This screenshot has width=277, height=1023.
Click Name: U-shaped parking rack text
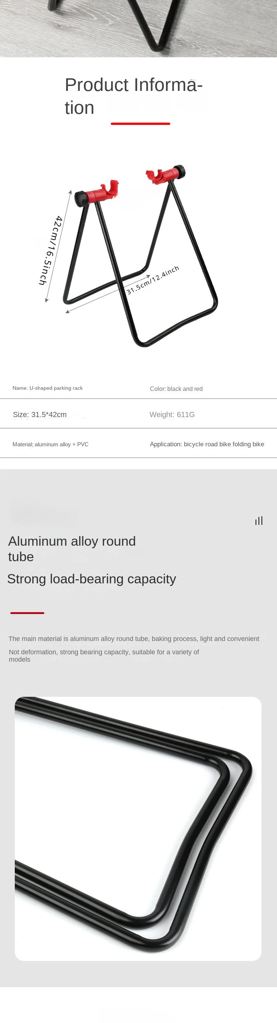click(48, 388)
